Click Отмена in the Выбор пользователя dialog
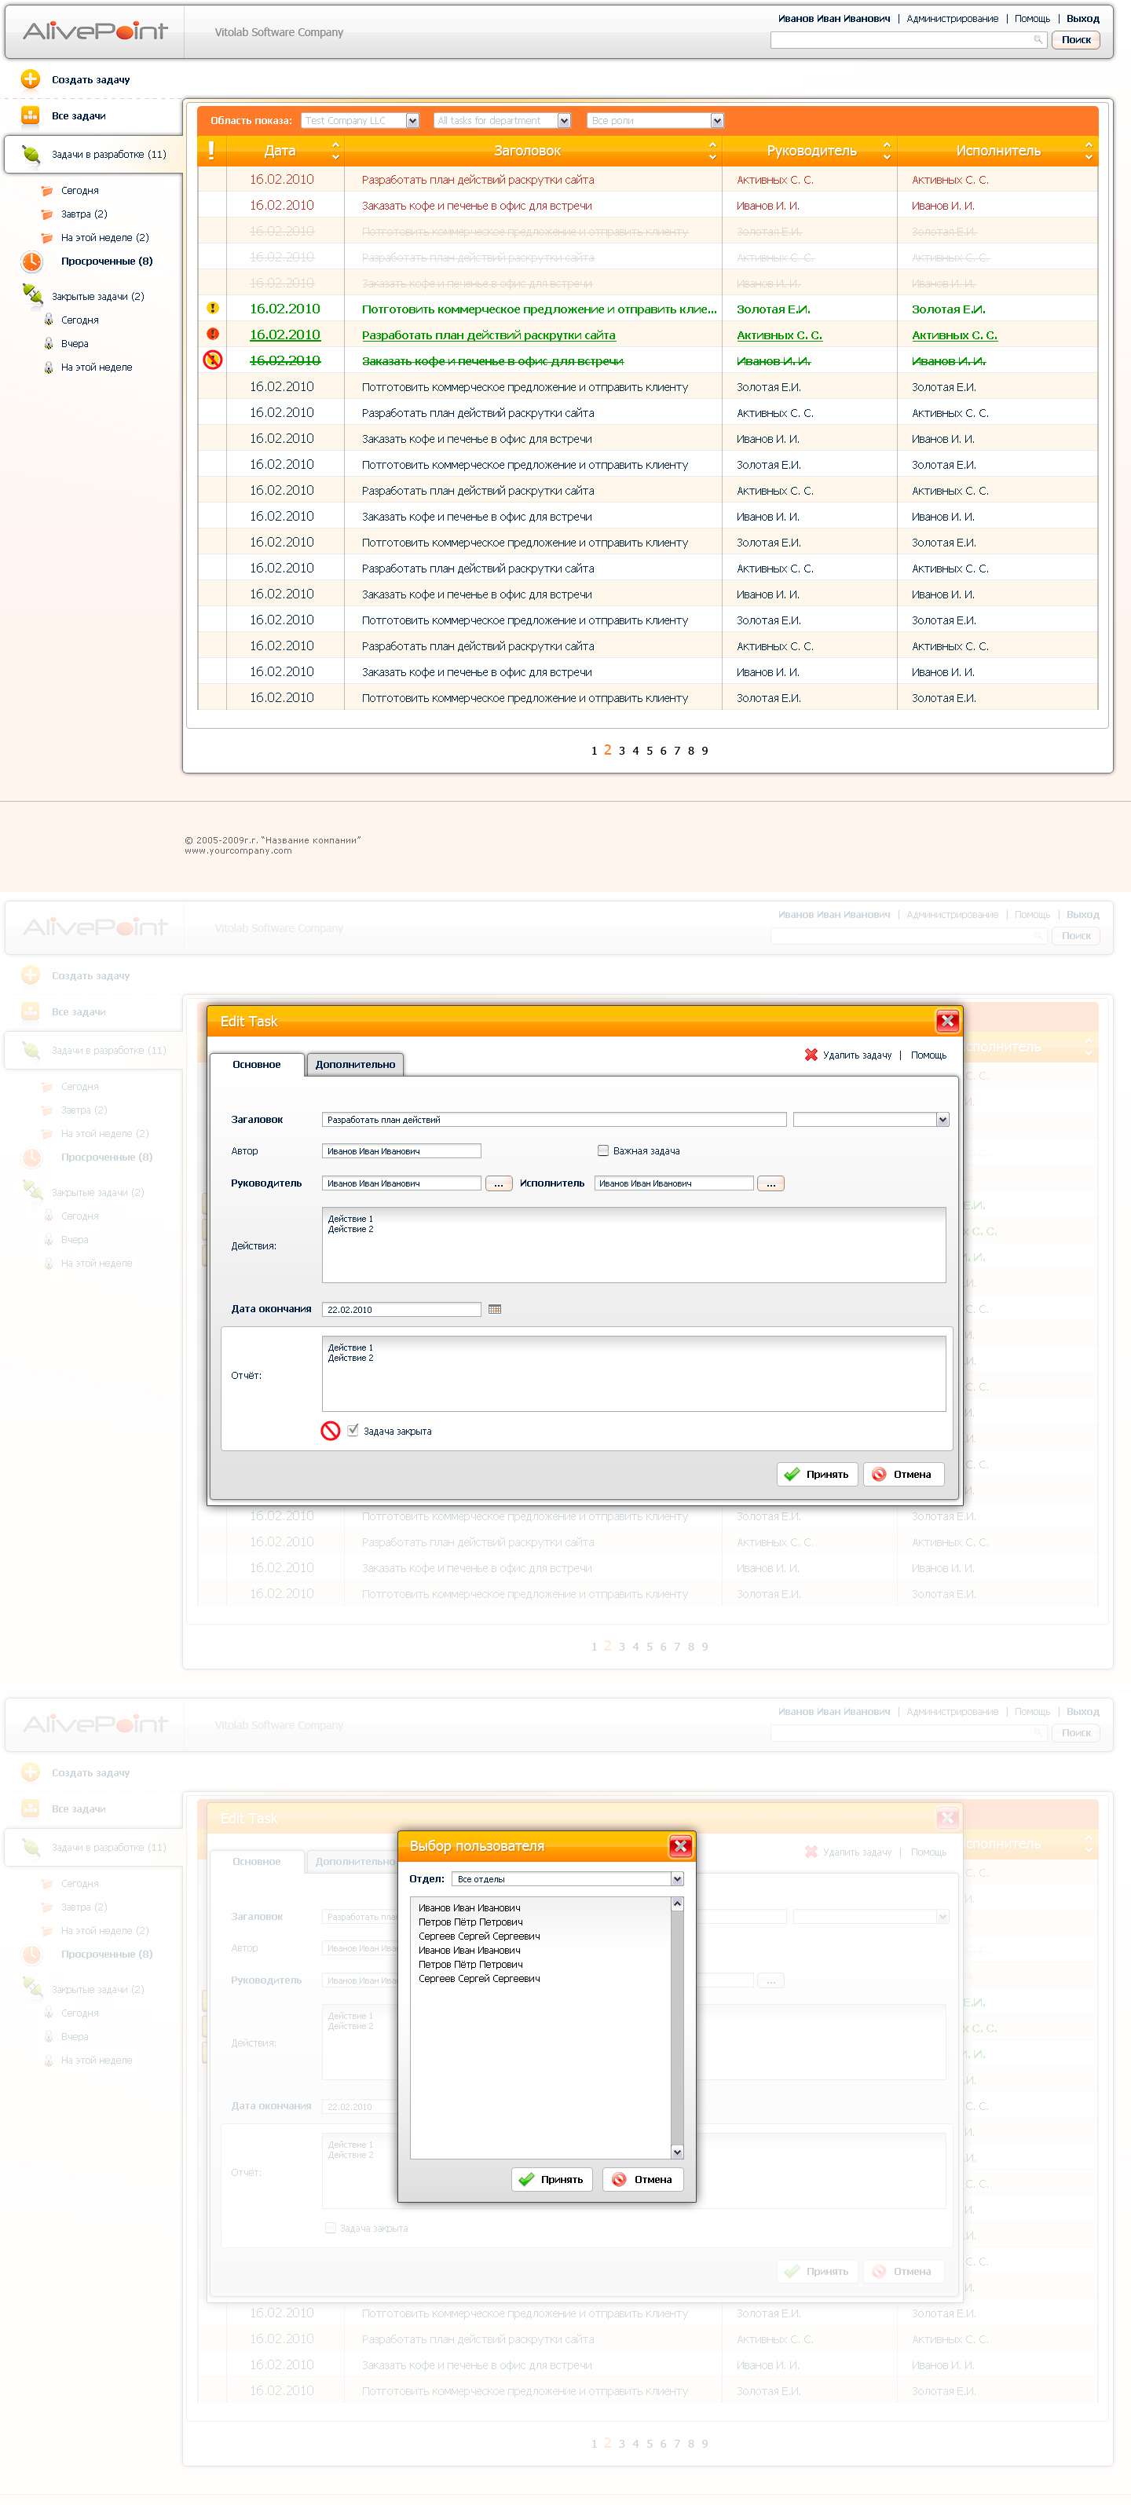This screenshot has width=1131, height=2505. [642, 2179]
